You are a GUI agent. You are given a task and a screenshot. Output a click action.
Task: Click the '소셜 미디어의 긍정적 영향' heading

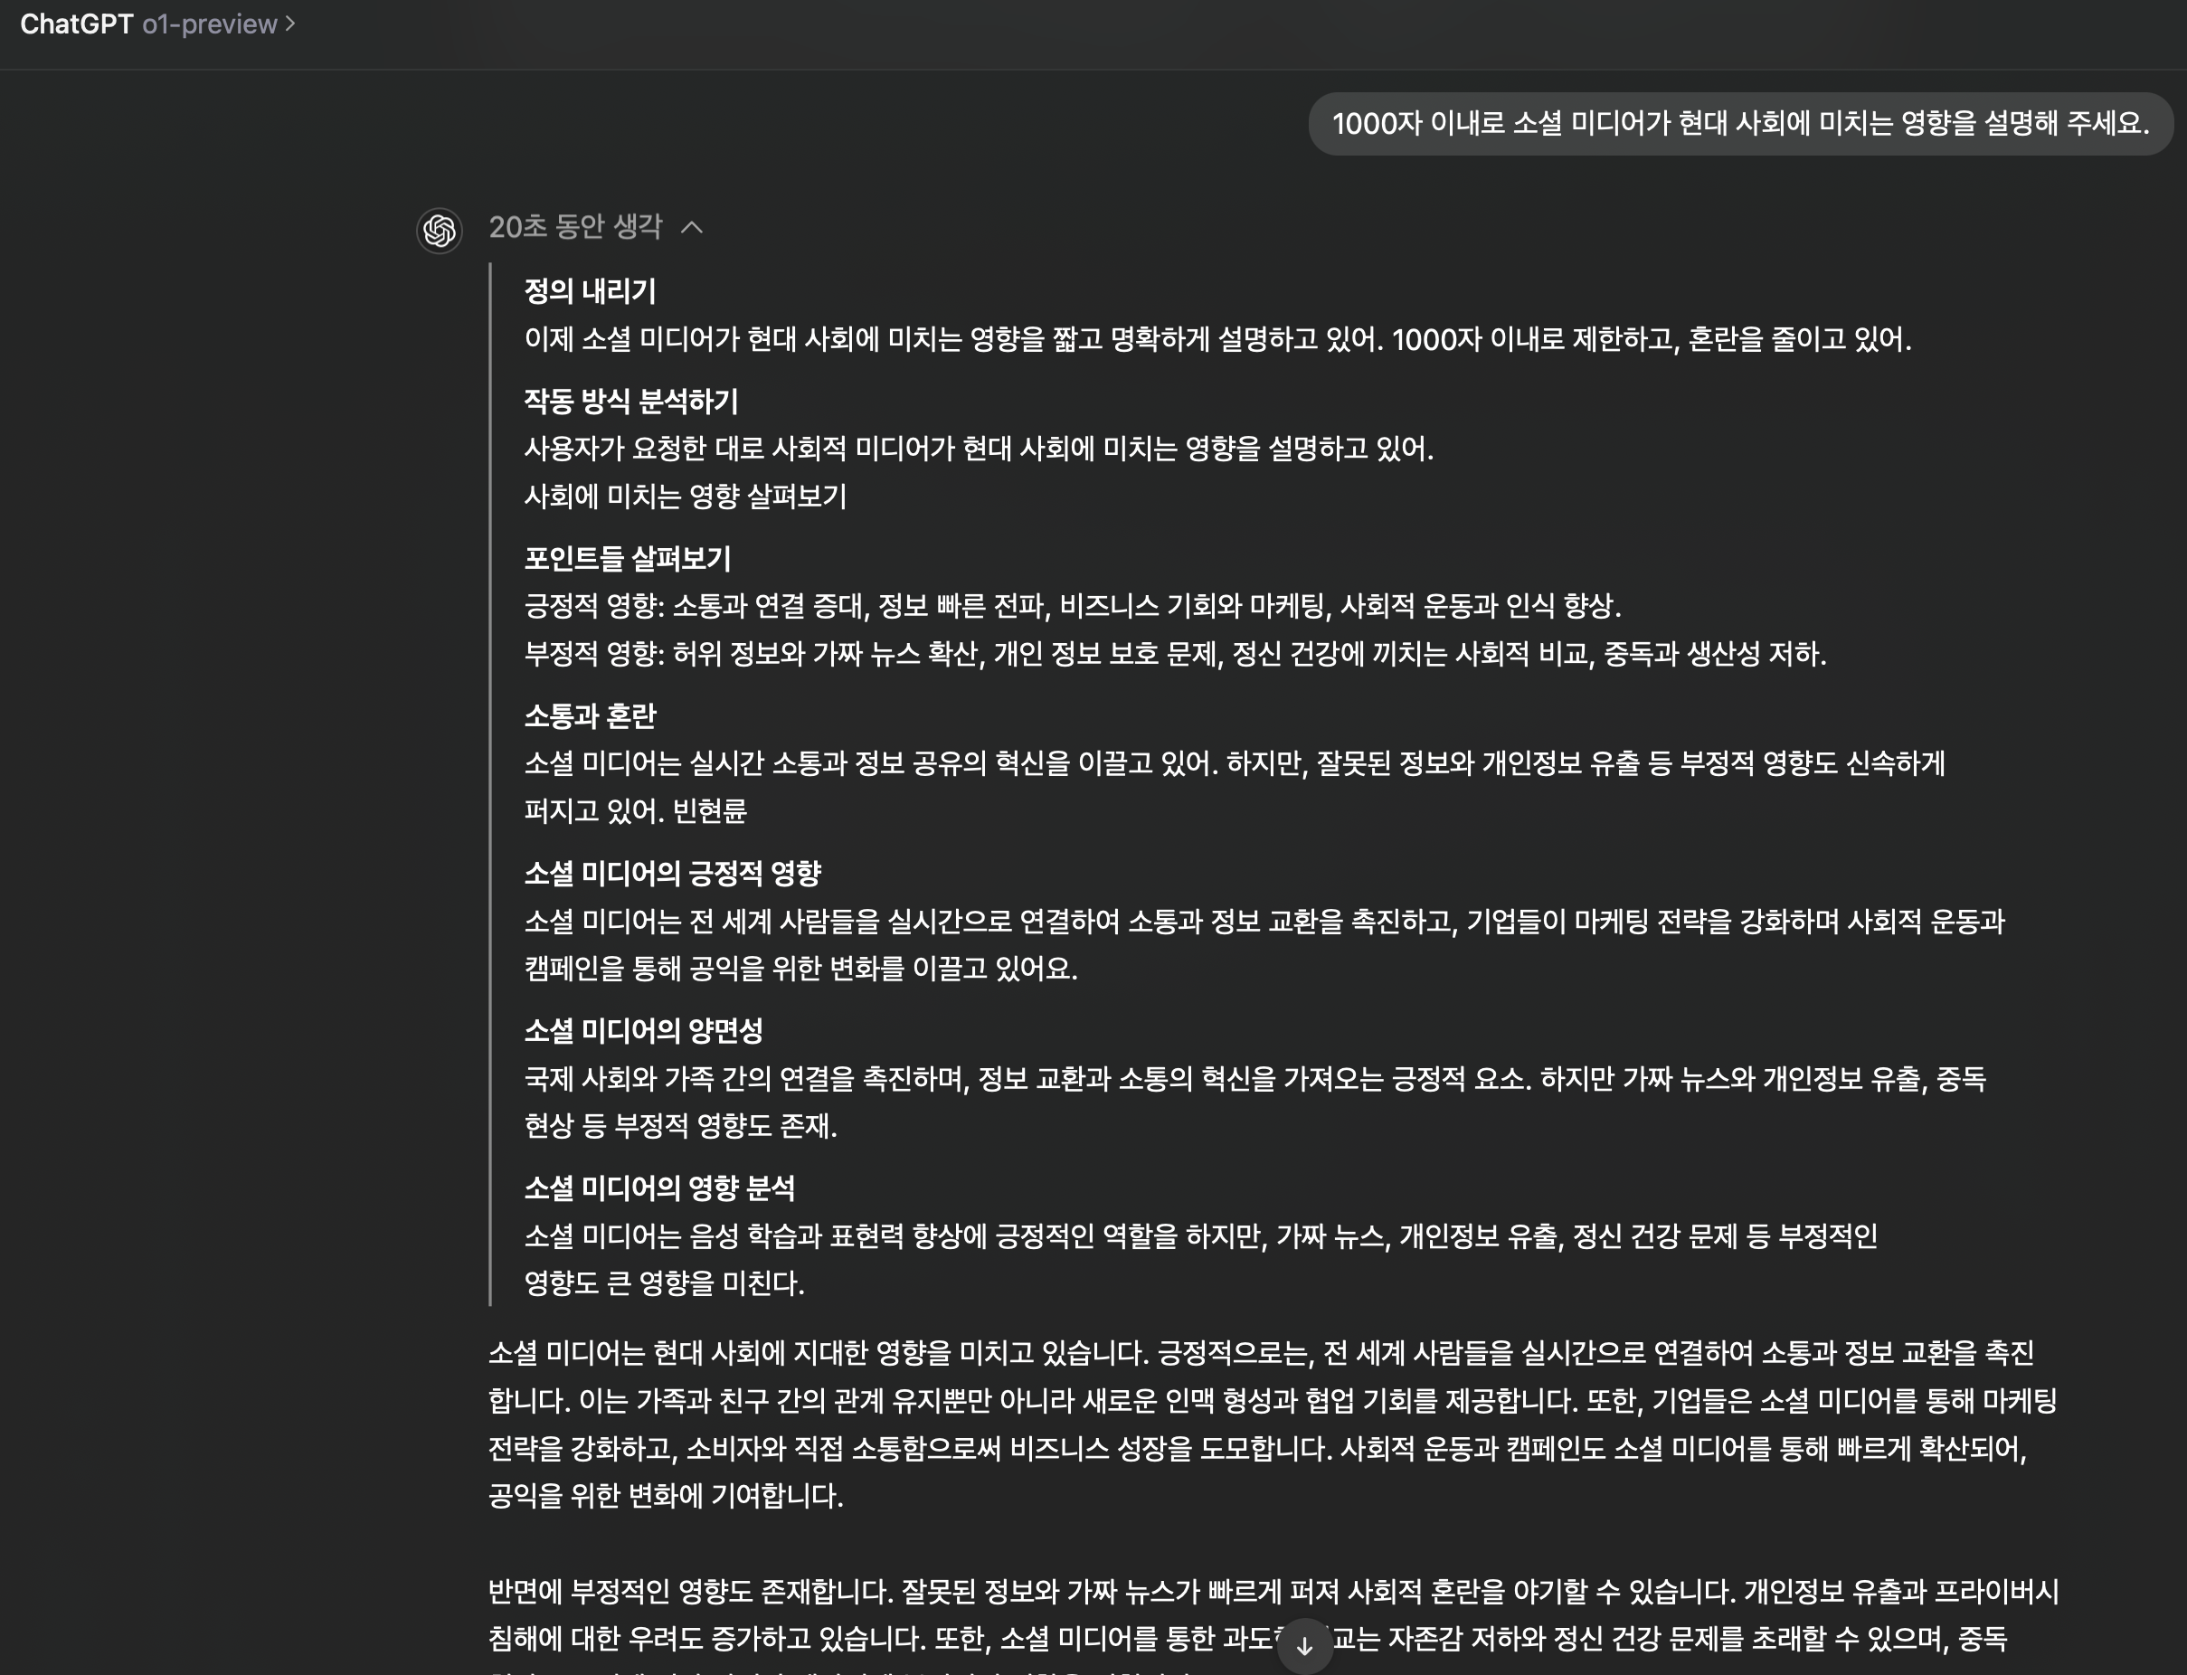pos(672,874)
